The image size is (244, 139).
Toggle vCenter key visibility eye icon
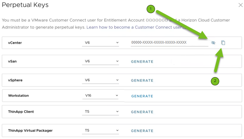coord(213,43)
